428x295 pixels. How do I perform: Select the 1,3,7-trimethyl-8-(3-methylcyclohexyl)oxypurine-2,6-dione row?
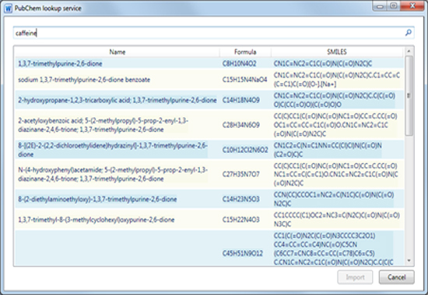(x=209, y=220)
